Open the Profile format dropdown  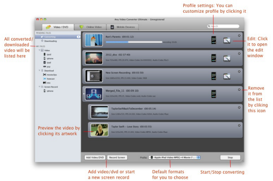pos(174,157)
